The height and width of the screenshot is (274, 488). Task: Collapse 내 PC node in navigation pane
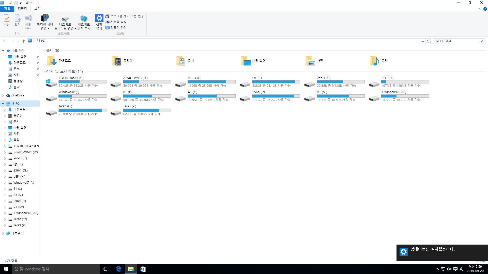(x=3, y=103)
